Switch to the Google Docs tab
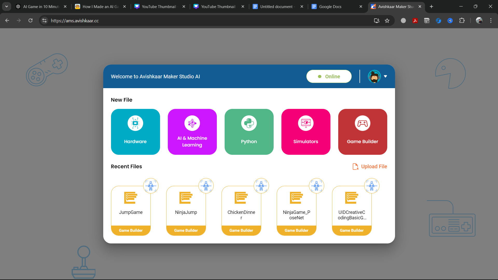The width and height of the screenshot is (498, 280). click(337, 7)
